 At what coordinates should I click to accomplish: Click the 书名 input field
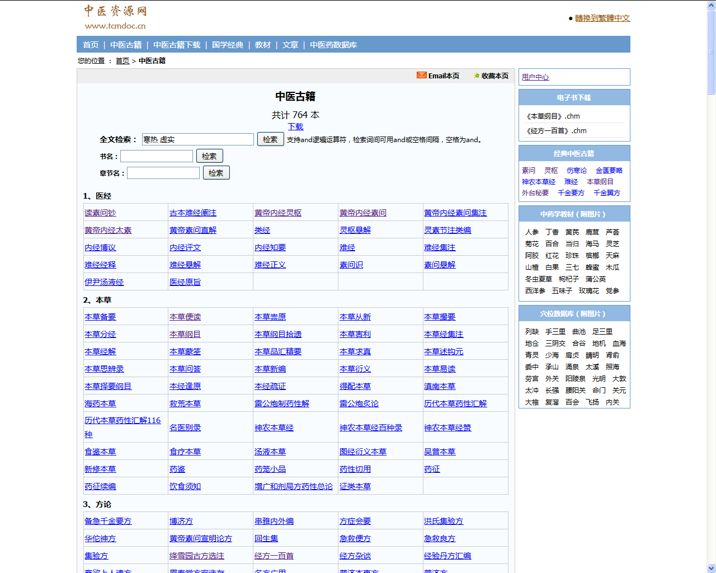click(157, 156)
